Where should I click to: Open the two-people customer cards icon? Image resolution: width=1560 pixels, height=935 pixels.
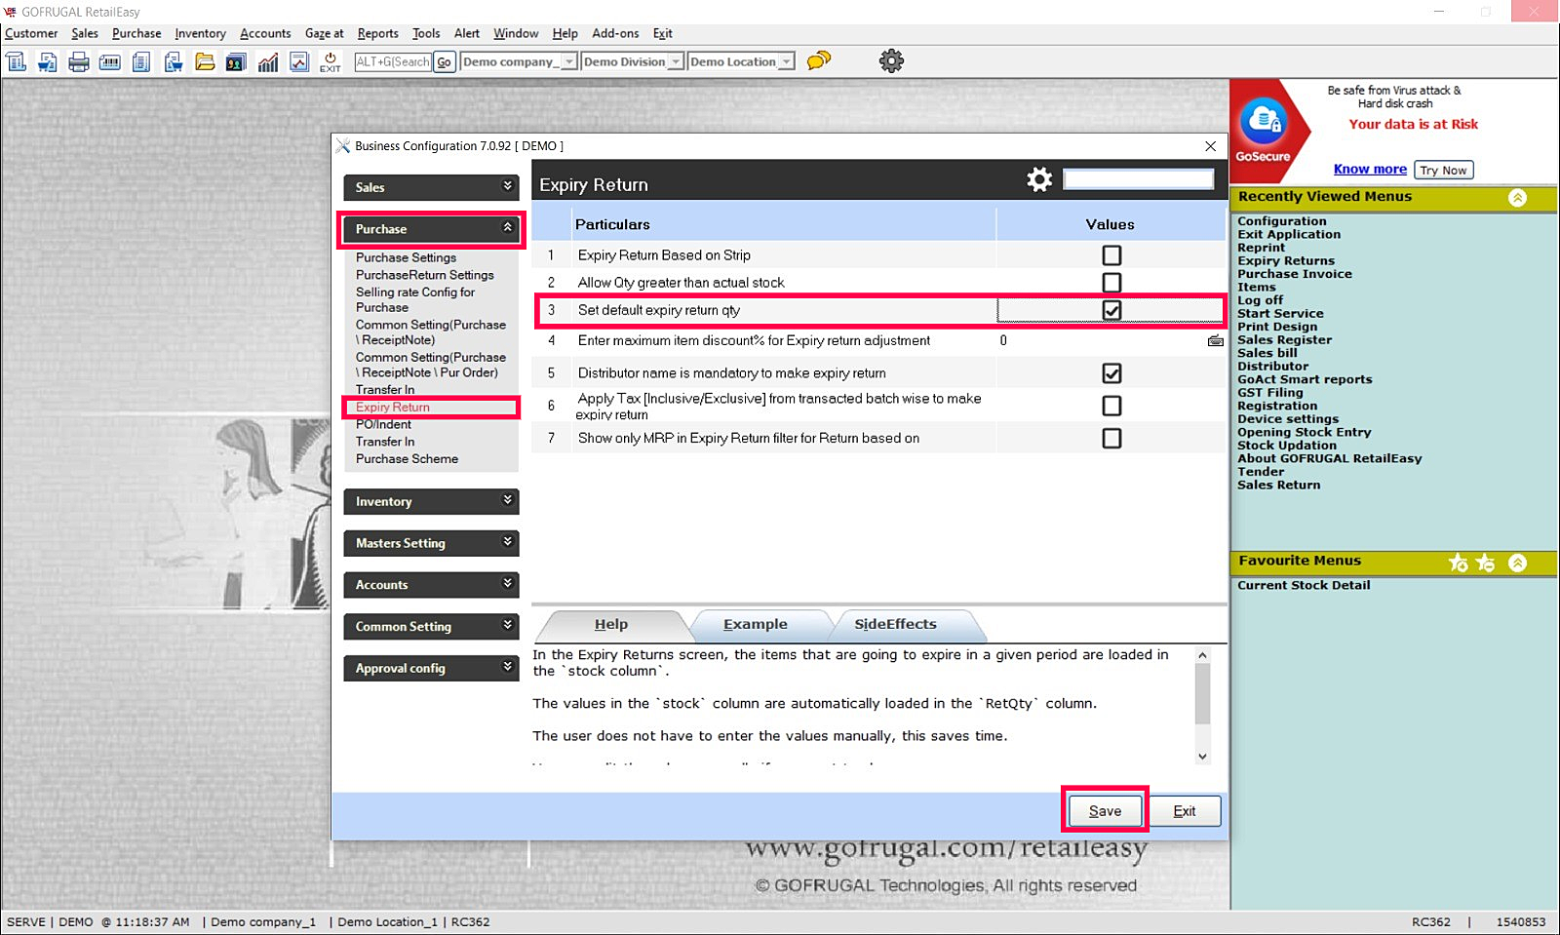pos(236,61)
